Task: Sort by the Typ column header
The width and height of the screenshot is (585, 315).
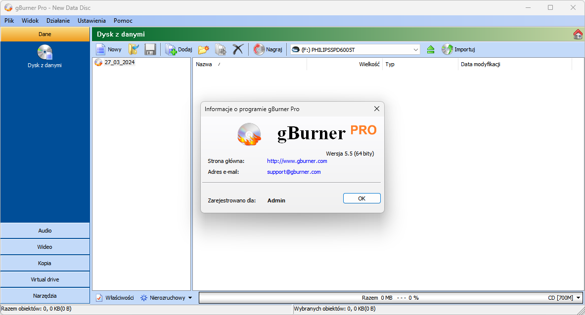Action: [x=420, y=64]
